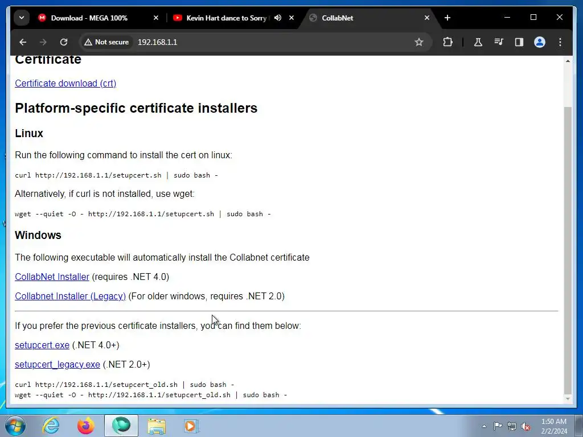Launch Internet Explorer from the taskbar
This screenshot has width=583, height=437.
[x=51, y=426]
